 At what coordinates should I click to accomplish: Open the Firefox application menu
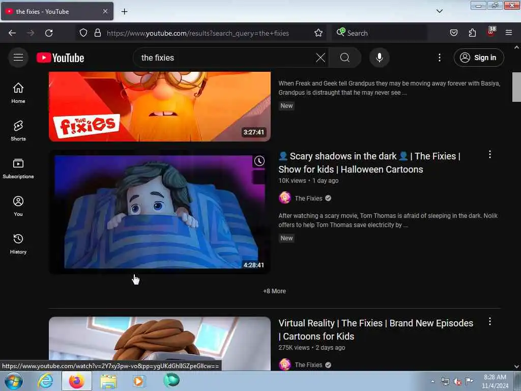[x=509, y=33]
